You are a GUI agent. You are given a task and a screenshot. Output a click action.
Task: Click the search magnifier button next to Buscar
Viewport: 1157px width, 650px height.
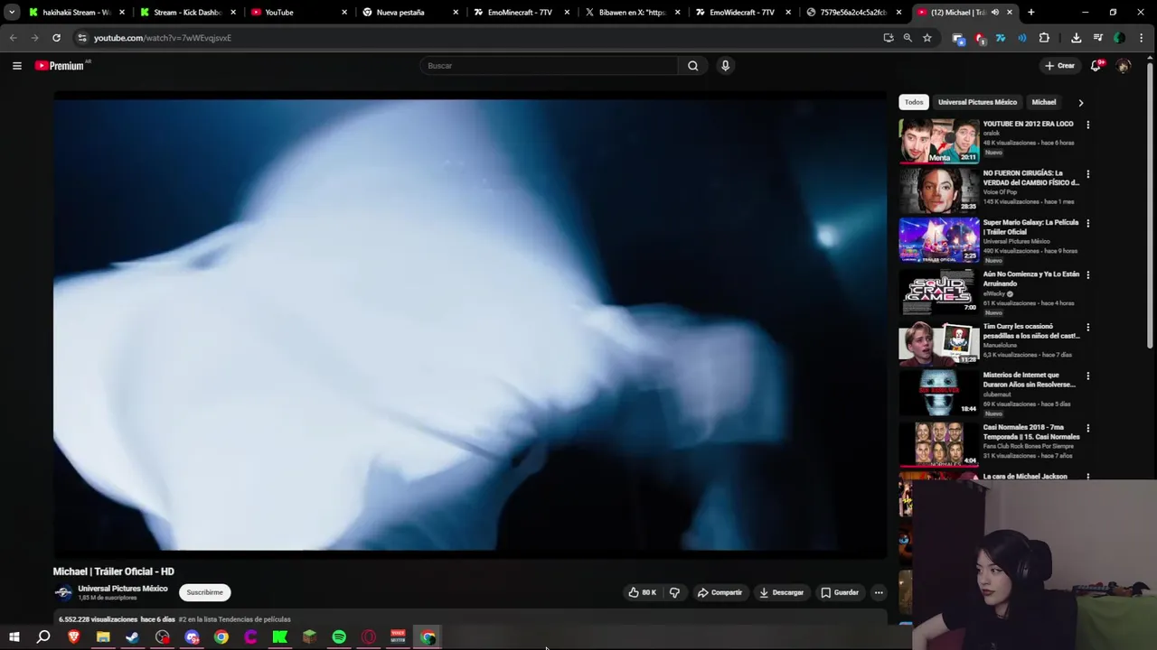pos(692,66)
